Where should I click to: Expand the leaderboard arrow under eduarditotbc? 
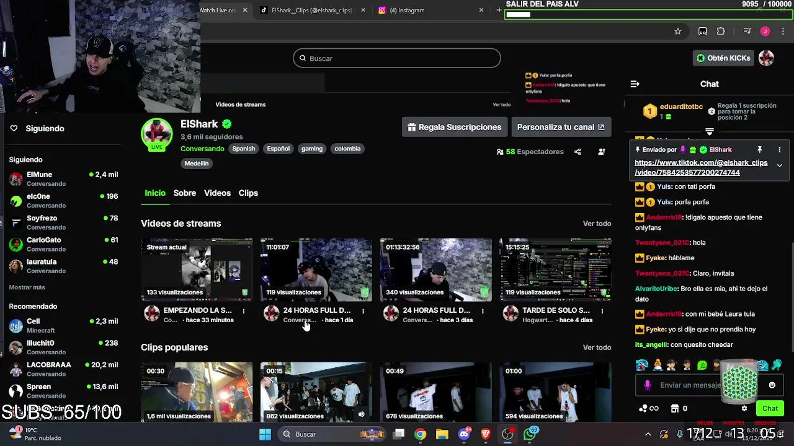pyautogui.click(x=710, y=132)
